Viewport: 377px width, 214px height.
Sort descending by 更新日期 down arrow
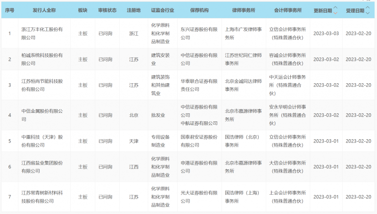336,13
